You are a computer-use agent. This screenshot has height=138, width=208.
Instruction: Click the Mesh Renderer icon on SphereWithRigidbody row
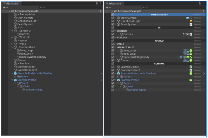(x=184, y=57)
